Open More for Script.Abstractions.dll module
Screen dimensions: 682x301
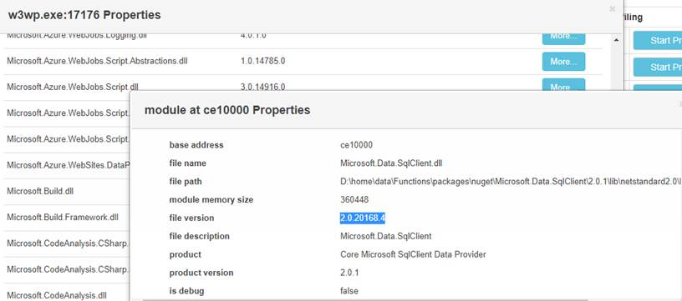pos(563,62)
